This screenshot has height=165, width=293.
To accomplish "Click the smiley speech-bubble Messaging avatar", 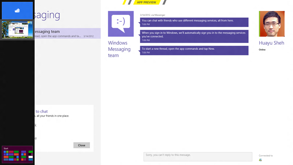I will (121, 24).
